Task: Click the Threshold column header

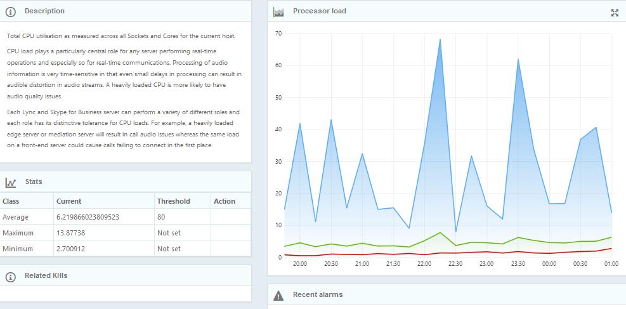Action: click(173, 201)
